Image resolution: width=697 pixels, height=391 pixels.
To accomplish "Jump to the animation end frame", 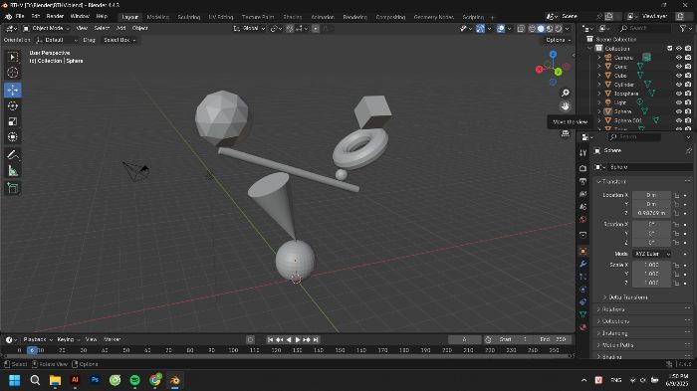I will [316, 340].
